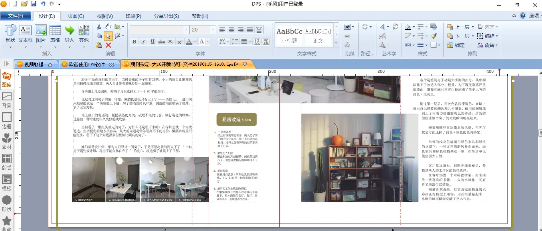The image size is (542, 231).
Task: Click the font color A swatch
Action: tap(189, 42)
